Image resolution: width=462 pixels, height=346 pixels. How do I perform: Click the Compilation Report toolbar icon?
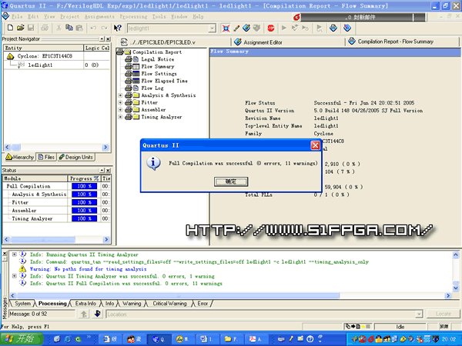click(333, 28)
